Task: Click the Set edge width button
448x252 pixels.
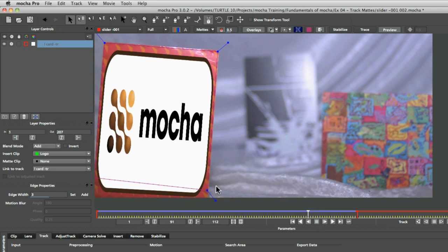Action: pyautogui.click(x=73, y=195)
